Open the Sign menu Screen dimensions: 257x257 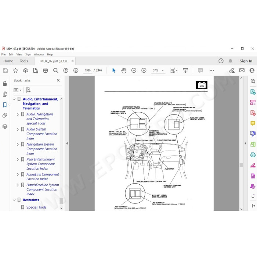28,54
